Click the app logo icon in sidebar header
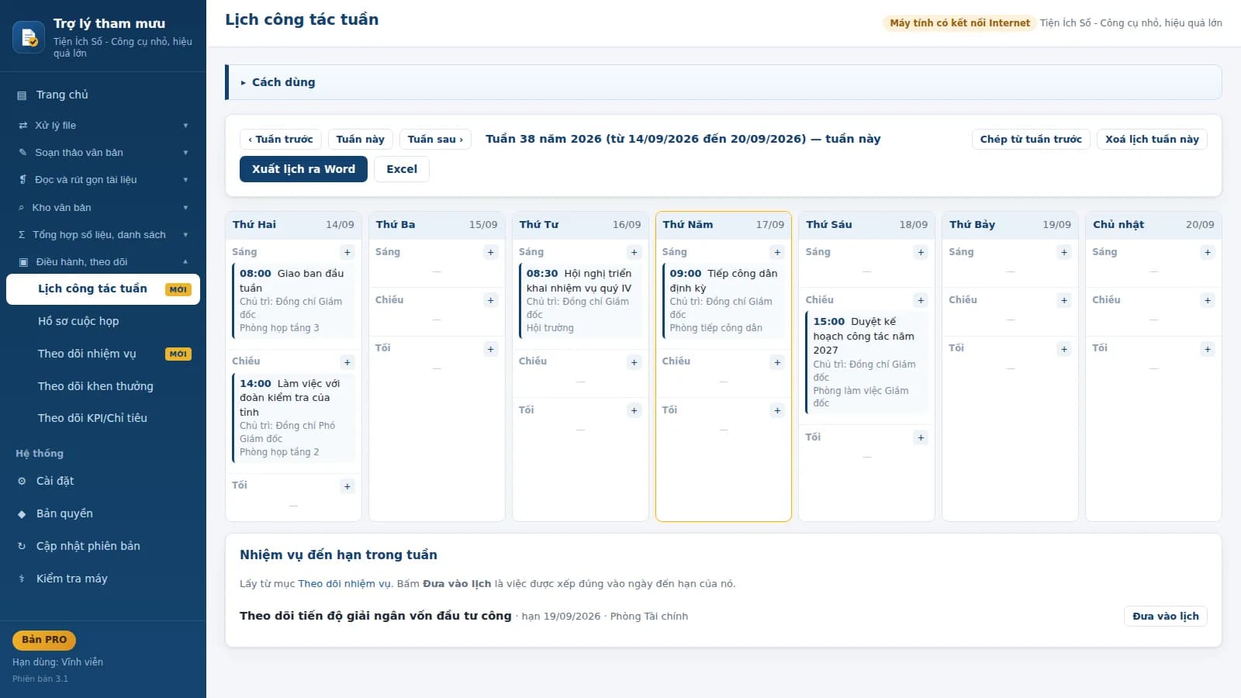Screen dimensions: 1241x698 point(29,37)
